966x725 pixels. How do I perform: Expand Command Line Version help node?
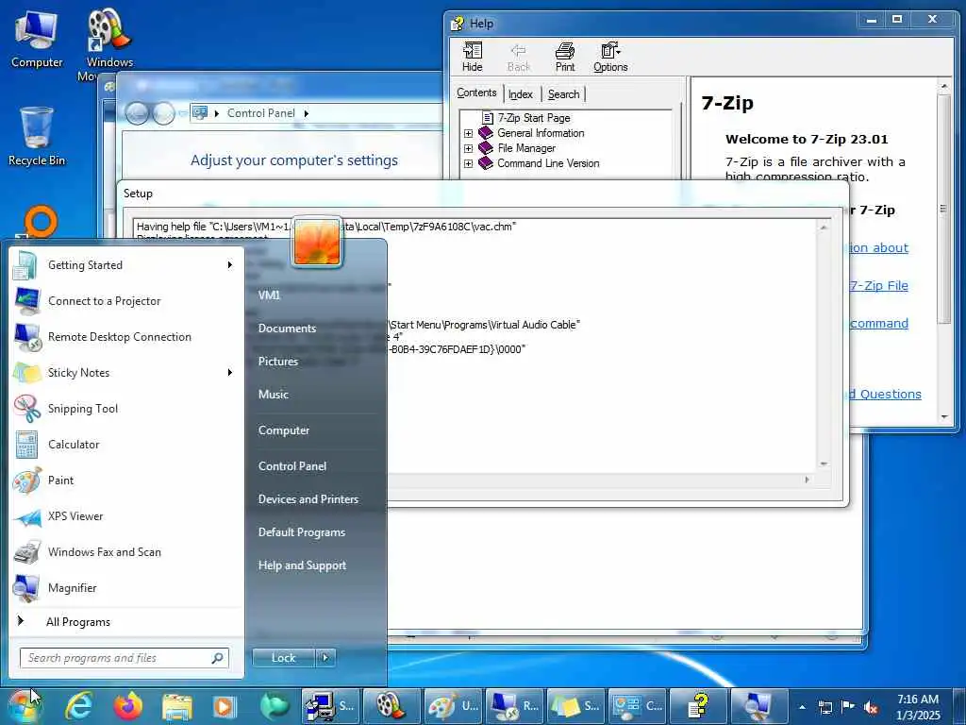tap(468, 163)
